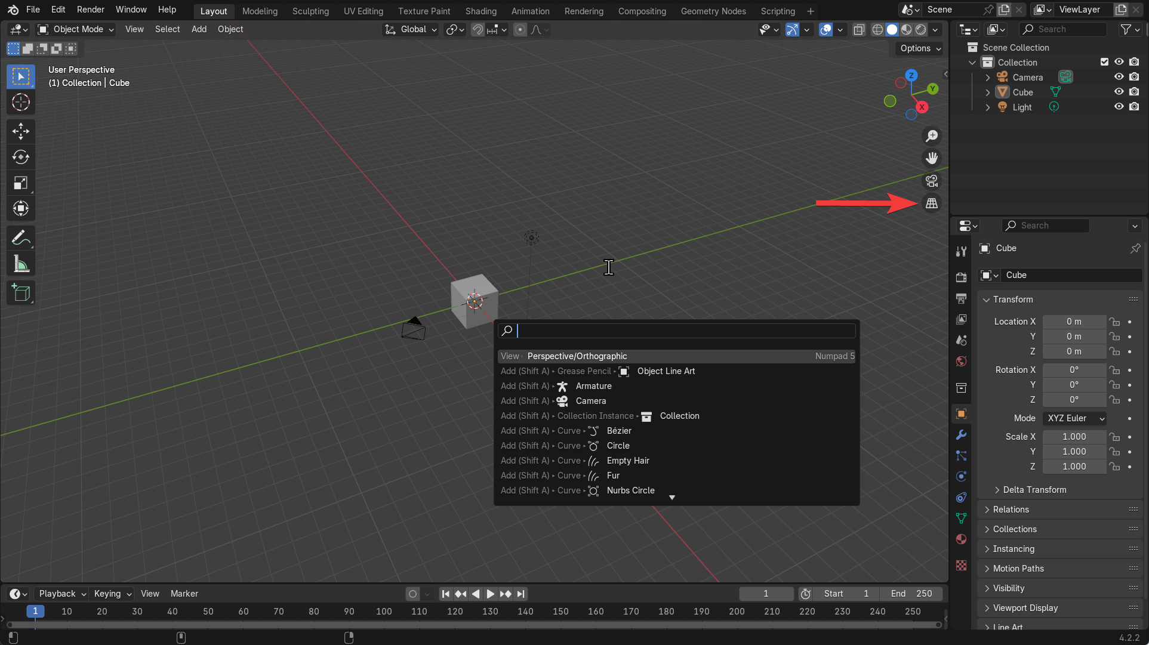Switch to the Shading workspace tab
1149x645 pixels.
[481, 11]
